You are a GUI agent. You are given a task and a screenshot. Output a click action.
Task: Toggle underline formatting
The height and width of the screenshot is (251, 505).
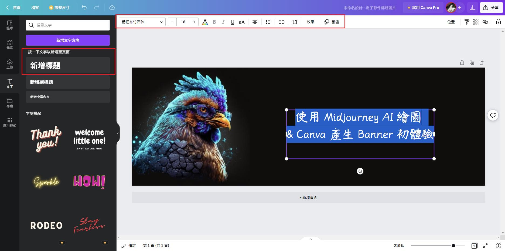pyautogui.click(x=232, y=22)
